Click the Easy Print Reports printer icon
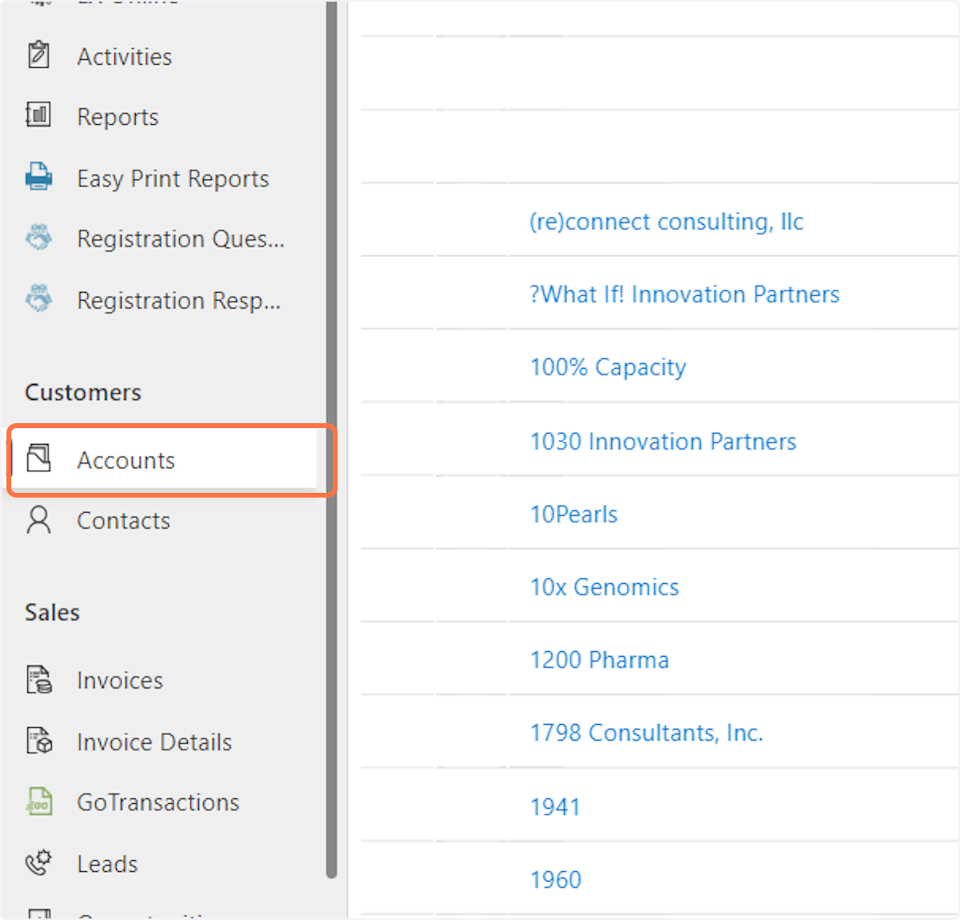 [38, 177]
